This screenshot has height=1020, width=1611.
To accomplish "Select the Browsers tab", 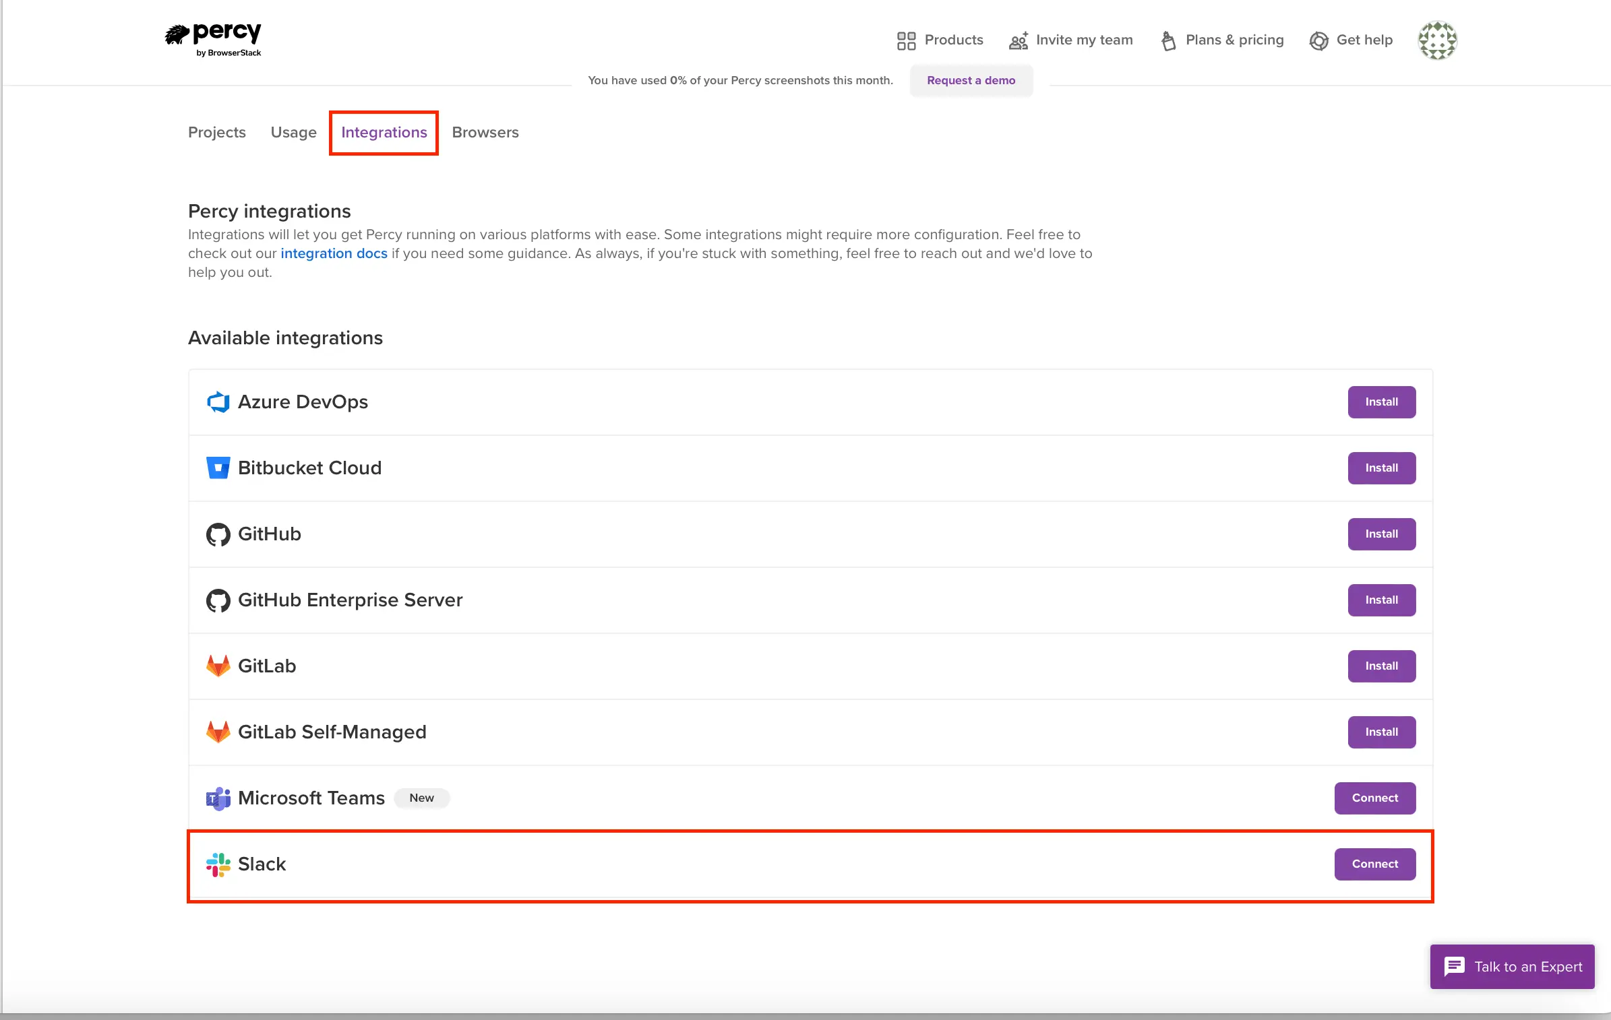I will [485, 133].
